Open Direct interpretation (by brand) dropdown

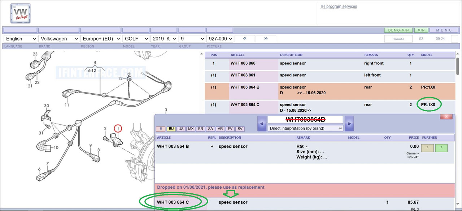click(305, 128)
